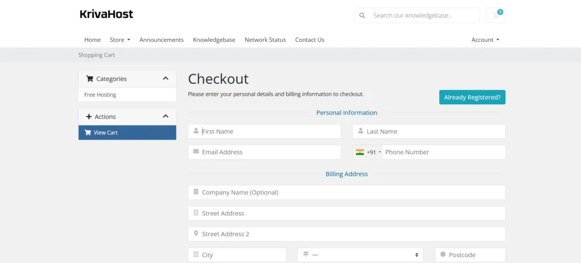581x263 pixels.
Task: Open the Account dropdown menu
Action: pyautogui.click(x=486, y=40)
